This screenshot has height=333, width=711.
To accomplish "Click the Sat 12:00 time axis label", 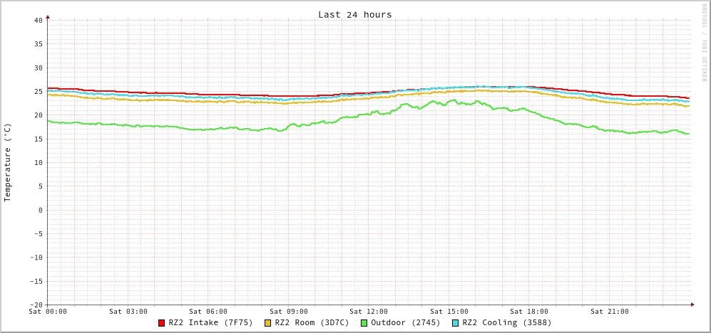I will (369, 312).
